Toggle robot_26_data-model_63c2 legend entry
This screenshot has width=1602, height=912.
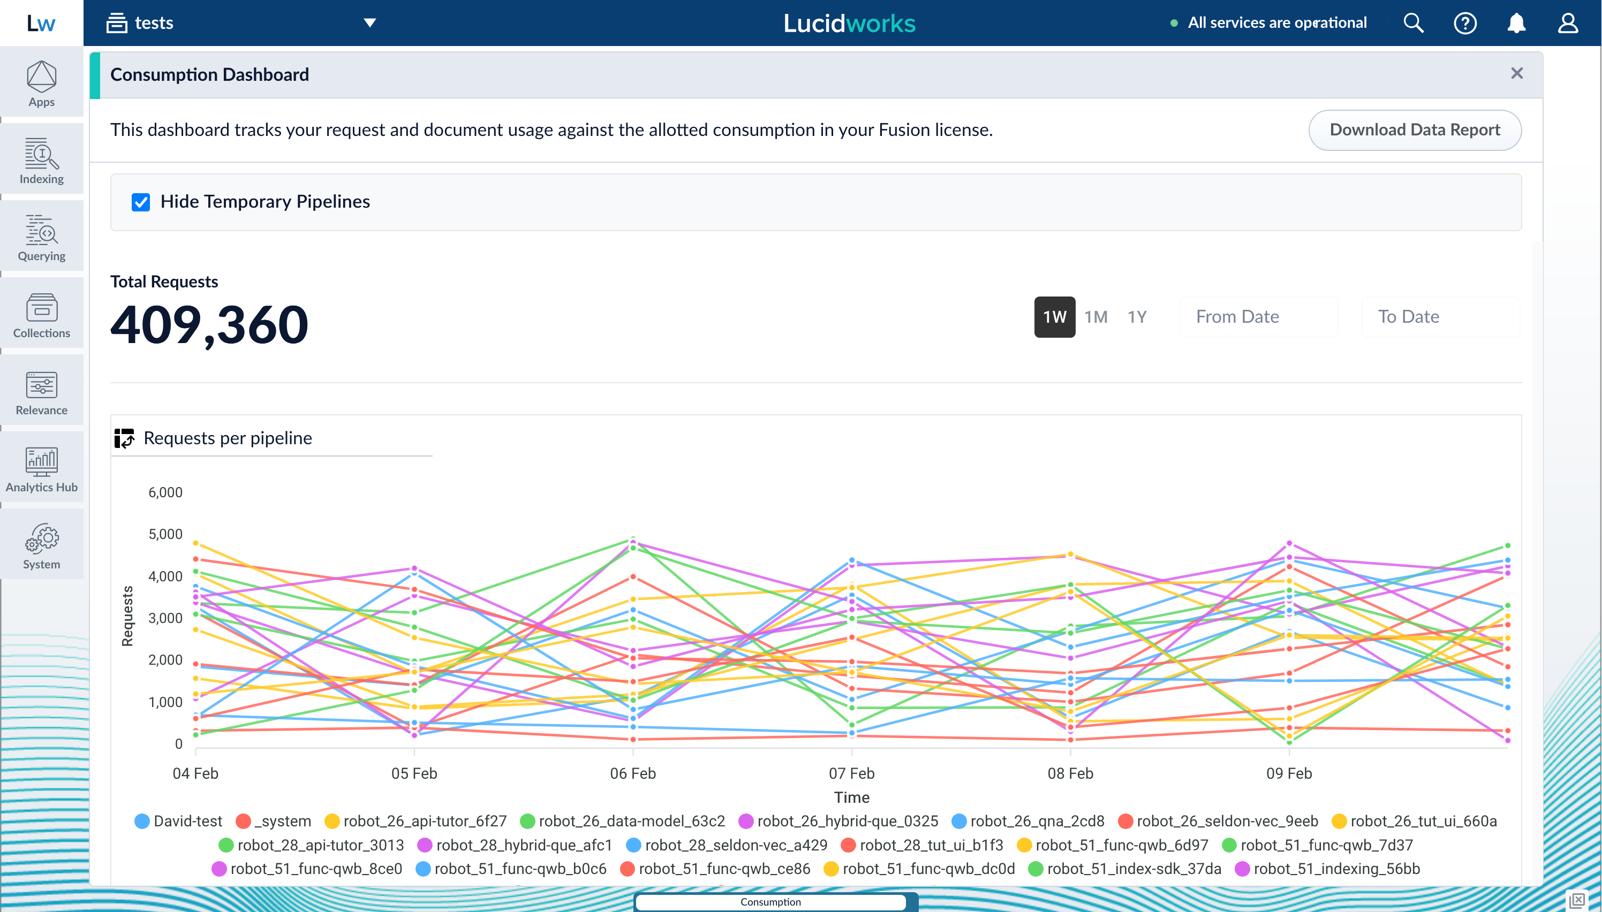[x=623, y=821]
